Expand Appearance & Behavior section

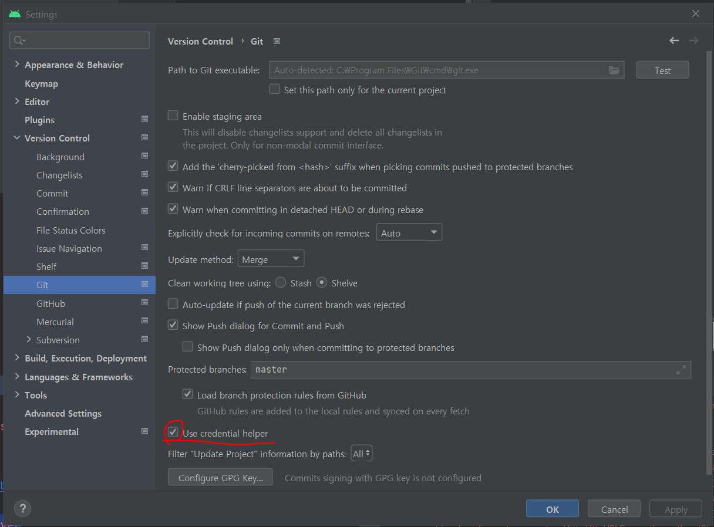17,65
